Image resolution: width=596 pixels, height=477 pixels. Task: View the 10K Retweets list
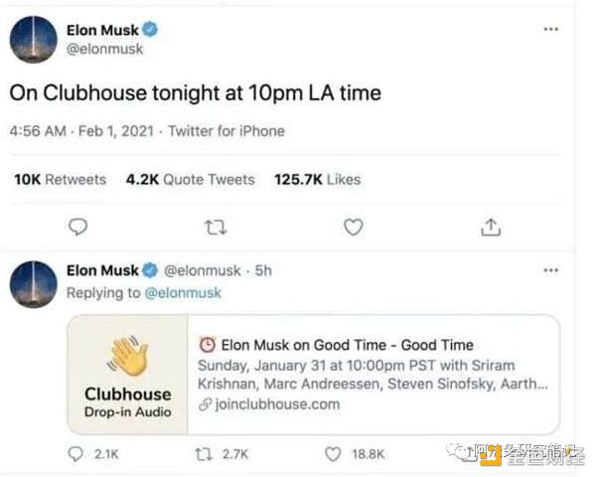(x=60, y=180)
